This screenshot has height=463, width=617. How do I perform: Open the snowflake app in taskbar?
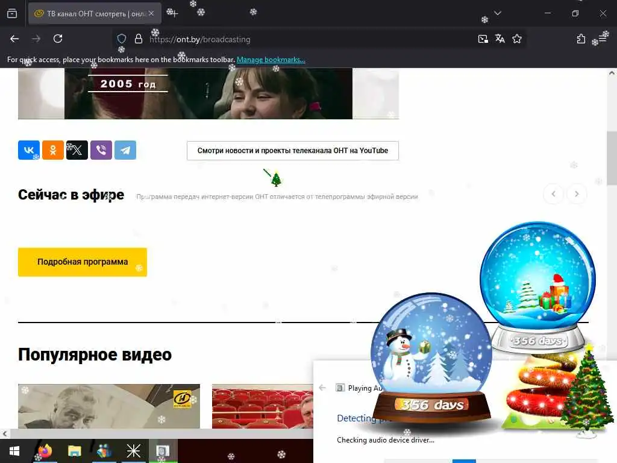click(133, 451)
